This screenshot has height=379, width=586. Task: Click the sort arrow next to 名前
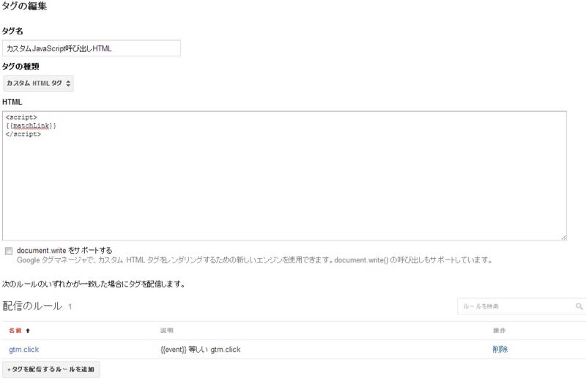[28, 331]
